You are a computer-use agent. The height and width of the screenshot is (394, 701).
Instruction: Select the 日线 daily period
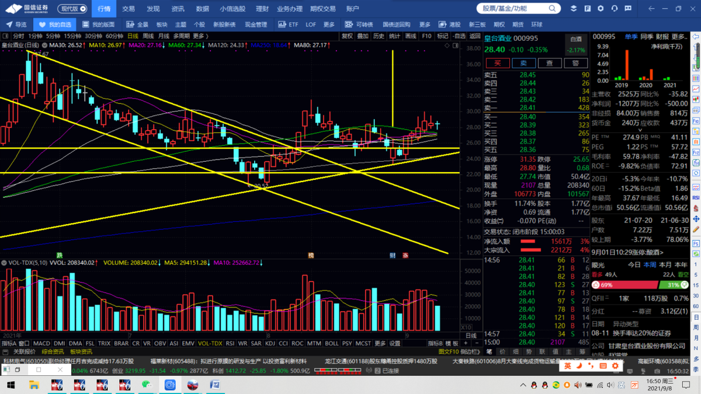tap(133, 36)
